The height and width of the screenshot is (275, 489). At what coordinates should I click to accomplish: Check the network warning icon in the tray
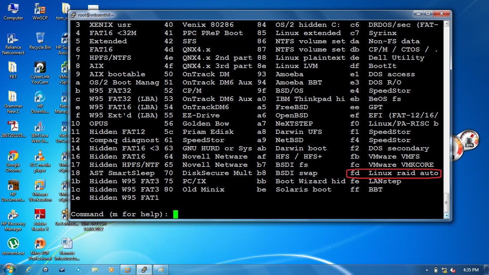coord(445,270)
